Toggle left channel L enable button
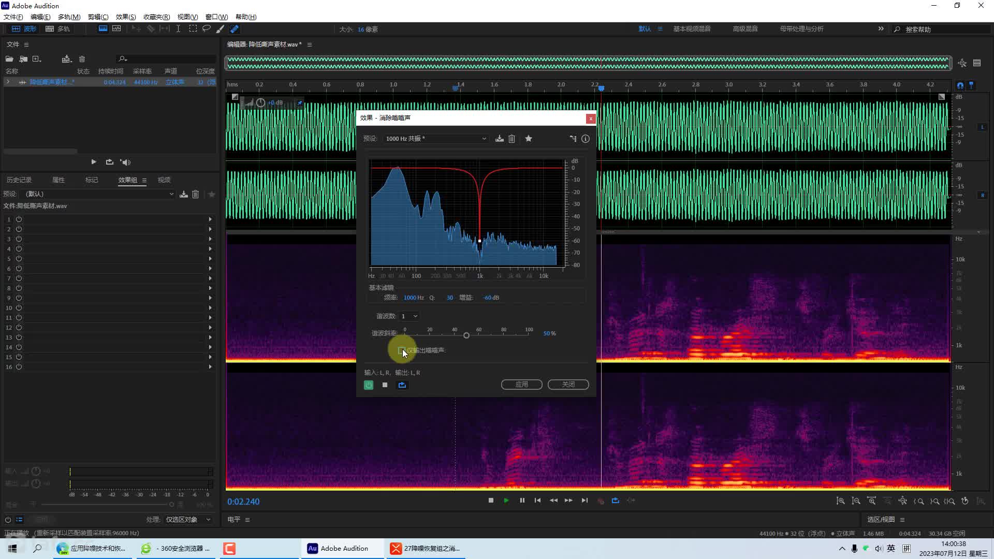The height and width of the screenshot is (559, 994). pyautogui.click(x=982, y=127)
